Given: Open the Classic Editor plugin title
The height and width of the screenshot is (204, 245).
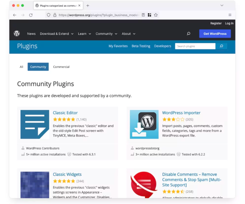Looking at the screenshot, I should point(65,113).
